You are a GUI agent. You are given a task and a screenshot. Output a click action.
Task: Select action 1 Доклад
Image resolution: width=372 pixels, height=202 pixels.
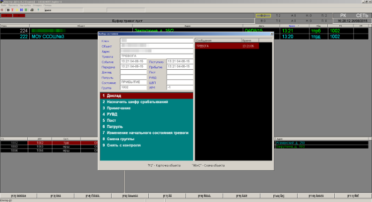(x=146, y=96)
